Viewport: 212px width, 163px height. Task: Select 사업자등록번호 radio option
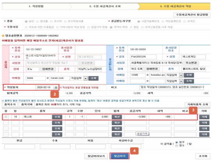(x=138, y=21)
